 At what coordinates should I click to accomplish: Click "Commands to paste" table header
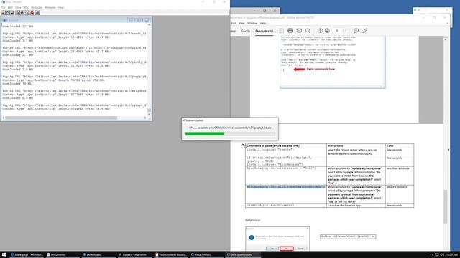[x=273, y=145]
